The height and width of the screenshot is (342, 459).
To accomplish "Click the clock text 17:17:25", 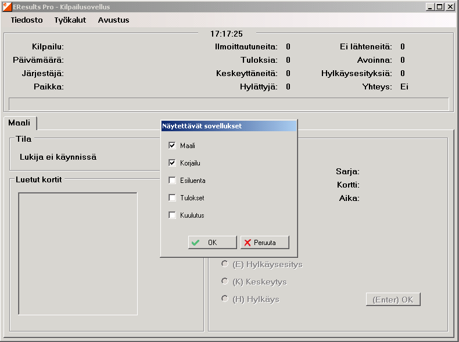I will (x=227, y=34).
